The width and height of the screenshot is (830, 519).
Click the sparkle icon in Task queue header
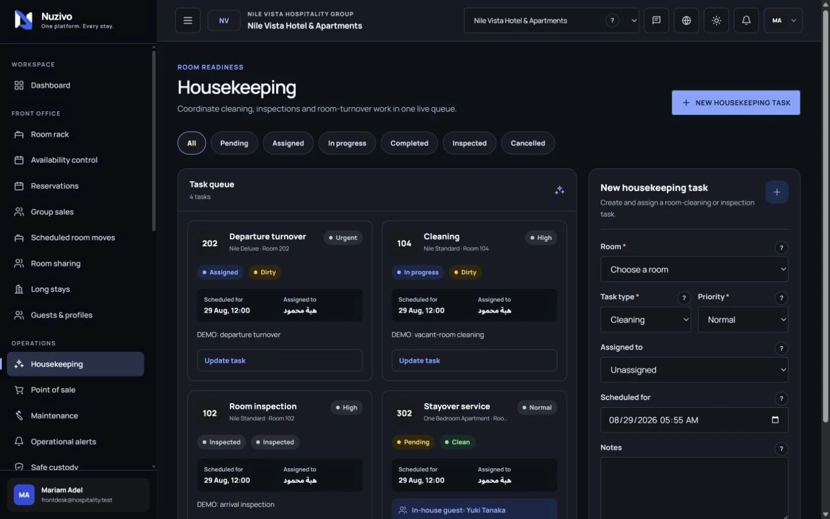pos(560,190)
